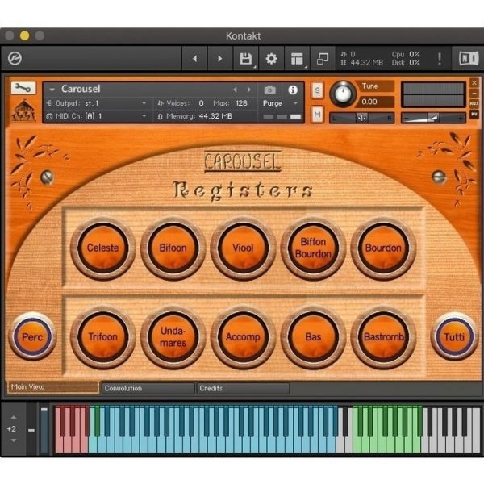Toggle the Perc button
The image size is (484, 484).
tap(32, 336)
